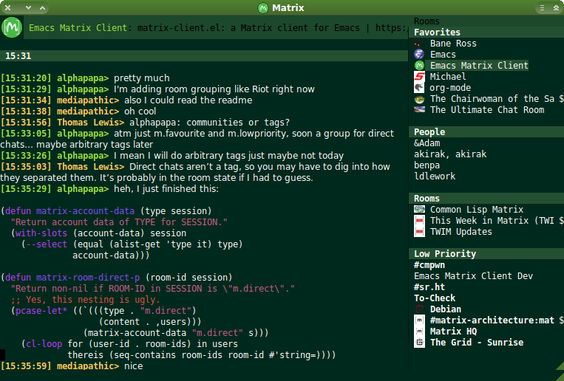Click the TWIM Updates room icon
Viewport: 564px width, 381px height.
pyautogui.click(x=419, y=232)
